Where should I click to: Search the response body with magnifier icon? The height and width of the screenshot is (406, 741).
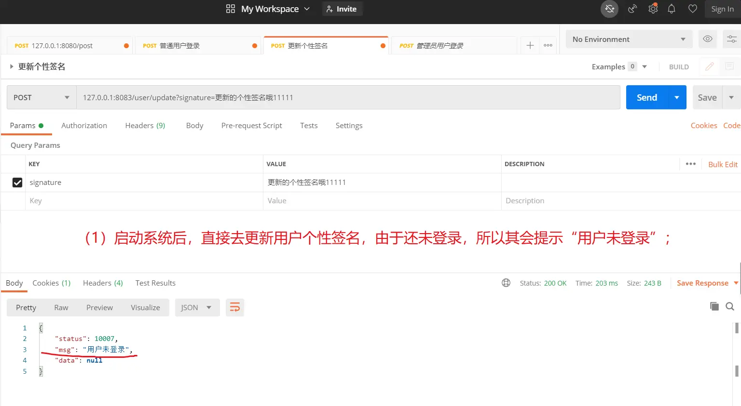730,306
